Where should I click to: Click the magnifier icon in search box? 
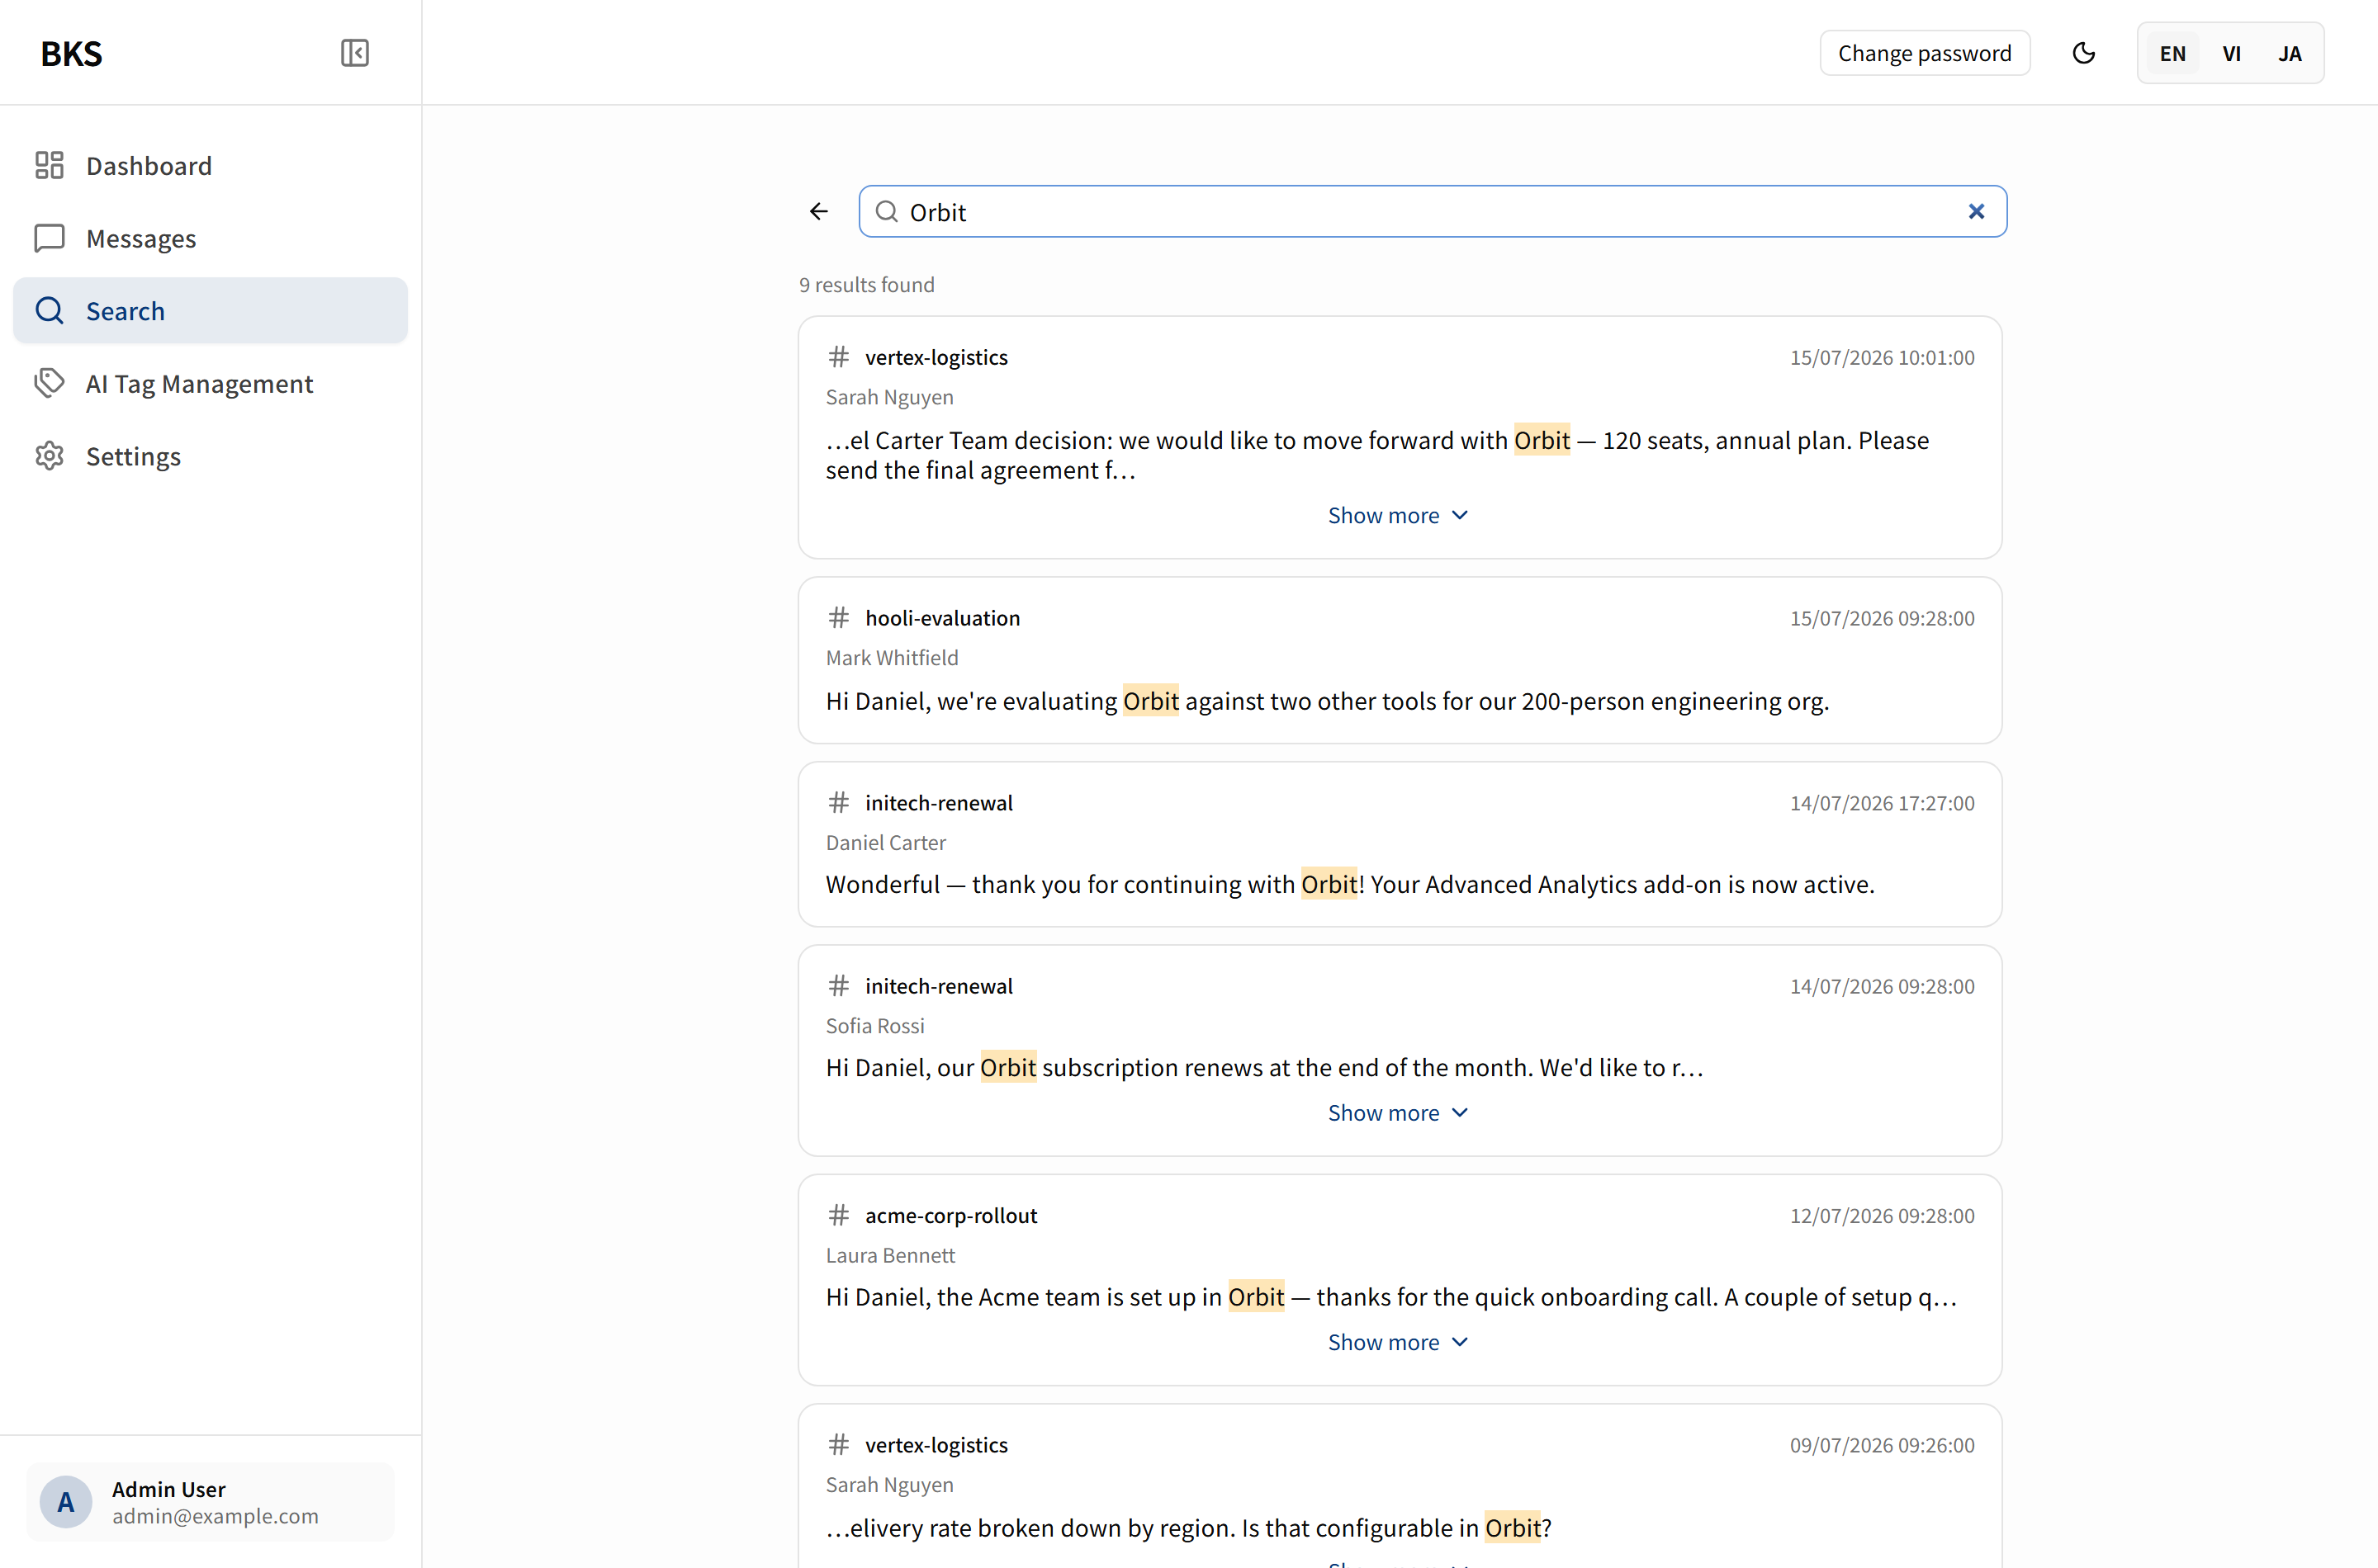click(886, 211)
